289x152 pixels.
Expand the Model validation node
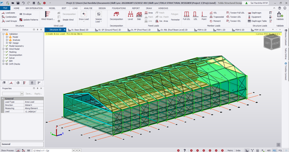pyautogui.click(x=7, y=37)
